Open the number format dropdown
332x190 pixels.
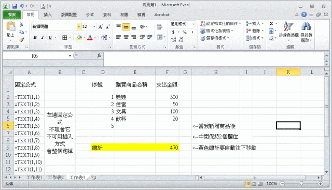pos(193,24)
